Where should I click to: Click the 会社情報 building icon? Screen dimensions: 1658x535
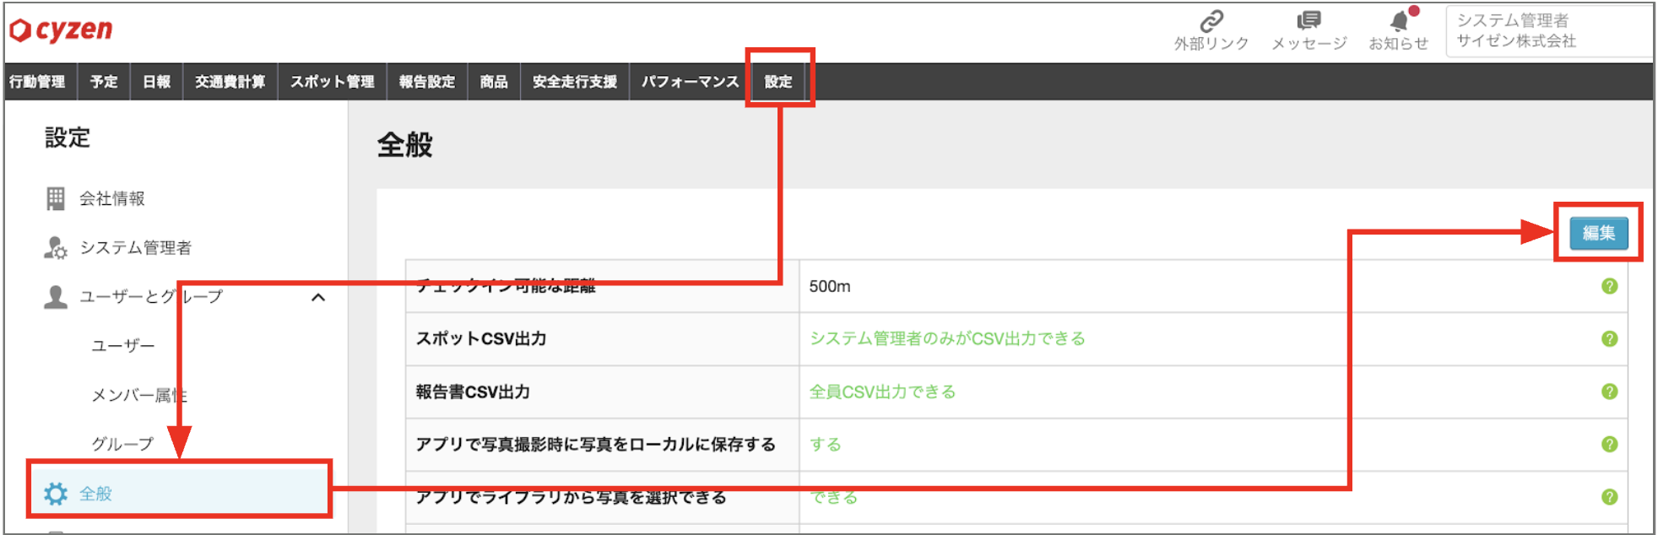point(56,198)
